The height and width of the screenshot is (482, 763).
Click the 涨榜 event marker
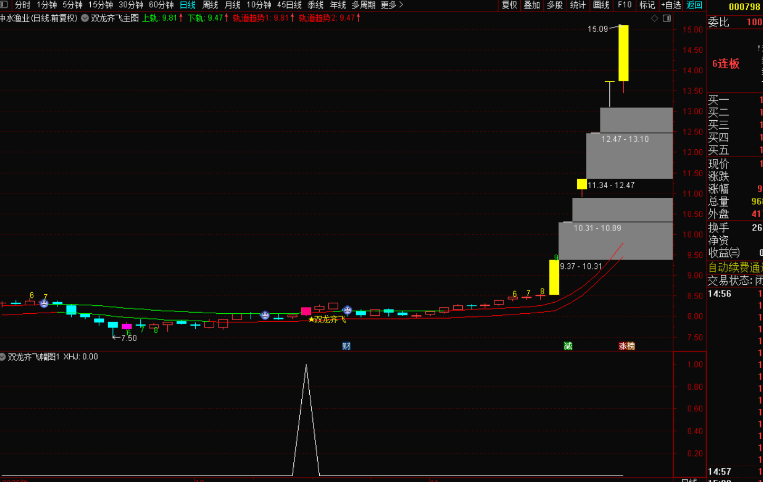coord(627,346)
